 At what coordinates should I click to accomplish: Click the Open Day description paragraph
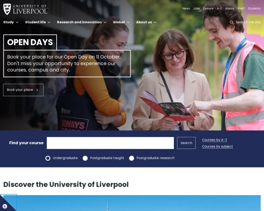tap(64, 63)
